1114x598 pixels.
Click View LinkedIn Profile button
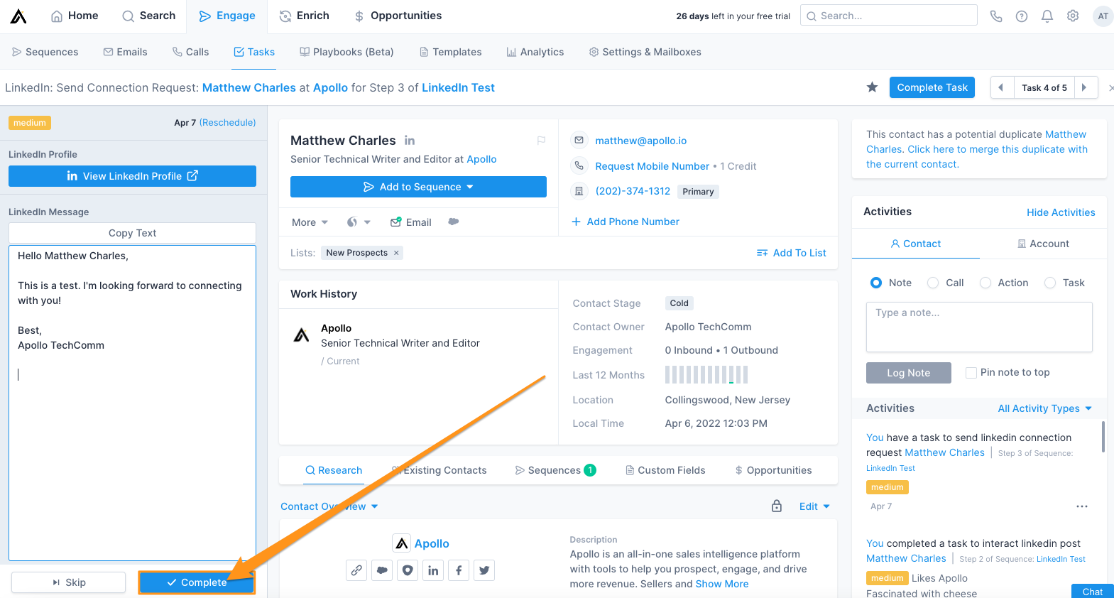pyautogui.click(x=132, y=176)
